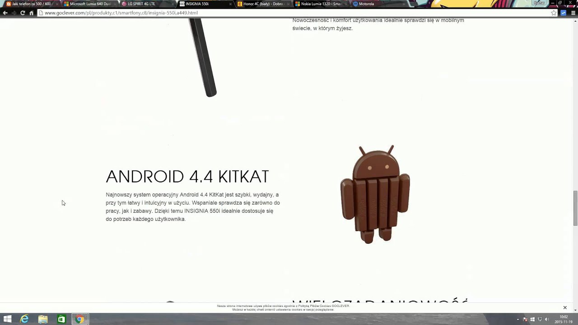Image resolution: width=578 pixels, height=325 pixels.
Task: Show hidden system tray icons
Action: coord(518,320)
